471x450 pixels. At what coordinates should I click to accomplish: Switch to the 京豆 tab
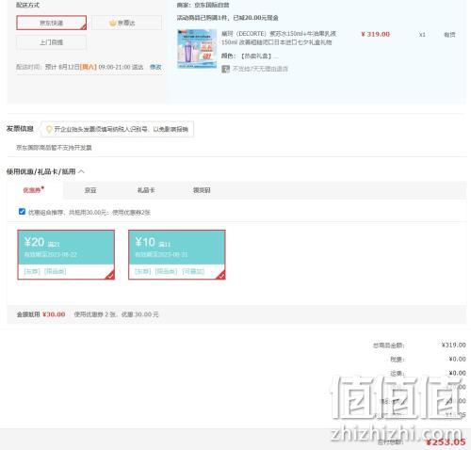click(x=90, y=190)
